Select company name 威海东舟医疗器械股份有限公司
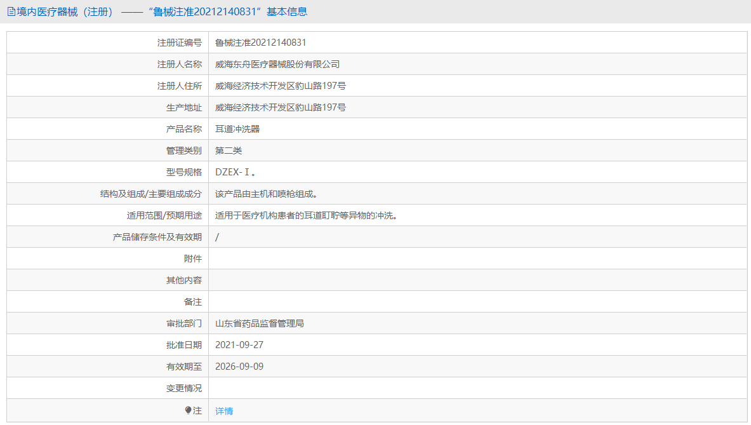Screen dimensions: 751x425 point(277,64)
